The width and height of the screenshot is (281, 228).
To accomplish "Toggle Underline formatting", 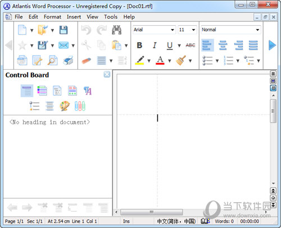I will point(170,46).
